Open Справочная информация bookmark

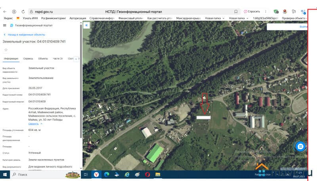tap(102, 18)
